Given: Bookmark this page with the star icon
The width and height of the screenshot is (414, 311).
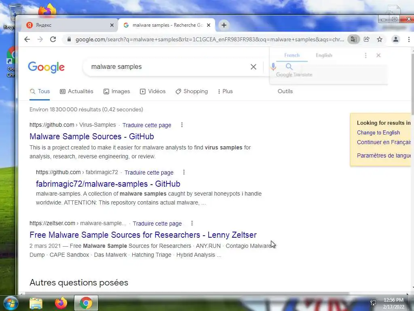Looking at the screenshot, I should [380, 39].
